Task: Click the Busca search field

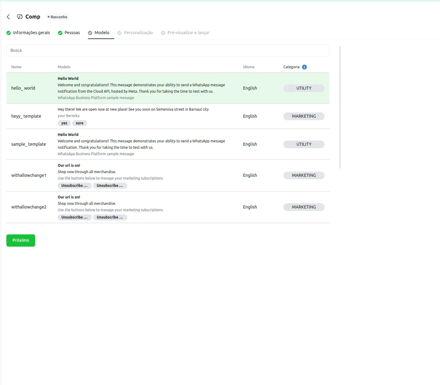Action: click(x=168, y=50)
